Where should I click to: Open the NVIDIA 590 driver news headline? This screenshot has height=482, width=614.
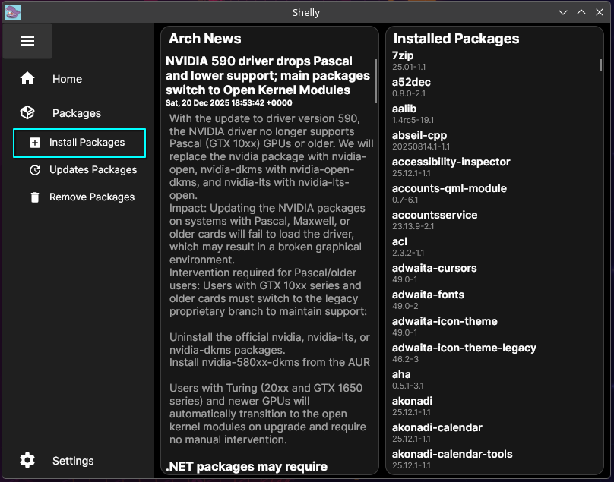pos(258,75)
